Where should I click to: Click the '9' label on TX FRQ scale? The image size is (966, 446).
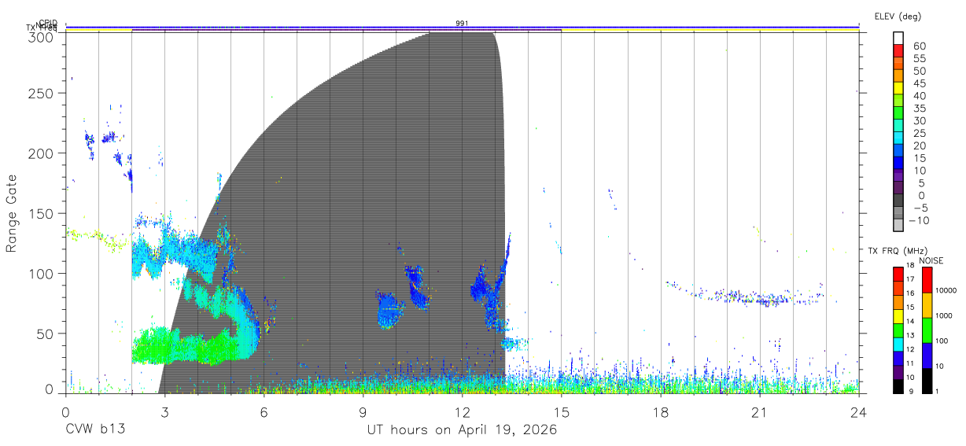(913, 392)
